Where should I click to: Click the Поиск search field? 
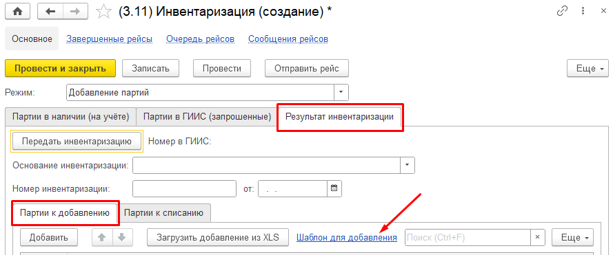pos(468,237)
